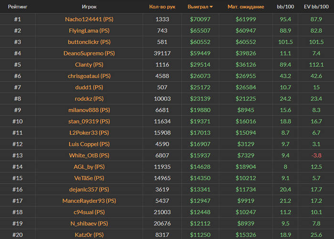This screenshot has height=239, width=334.
Task: Select the buttonclickr player link
Action: 89,42
